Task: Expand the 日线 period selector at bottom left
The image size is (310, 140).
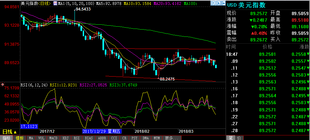Action: click(x=9, y=131)
